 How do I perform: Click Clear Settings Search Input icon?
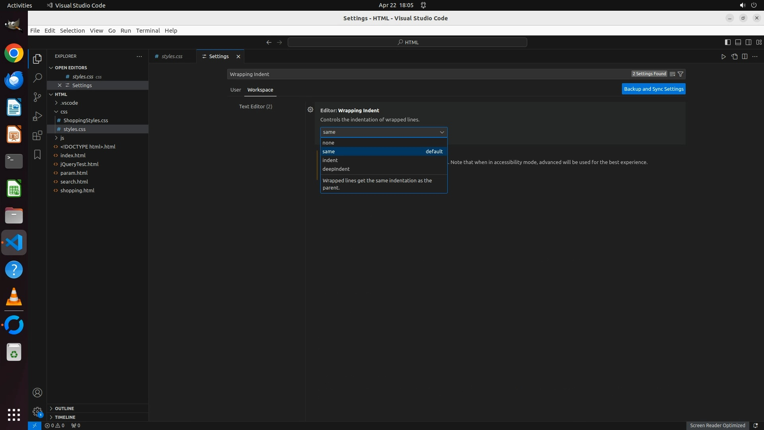point(672,74)
